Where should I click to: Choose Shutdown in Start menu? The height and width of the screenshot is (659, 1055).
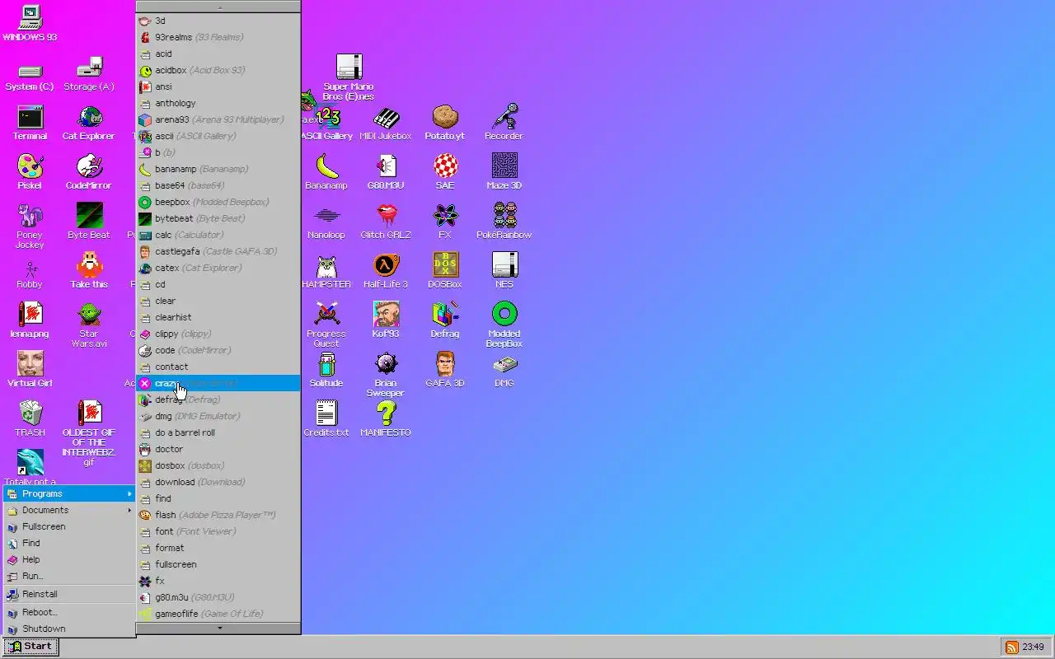point(69,629)
